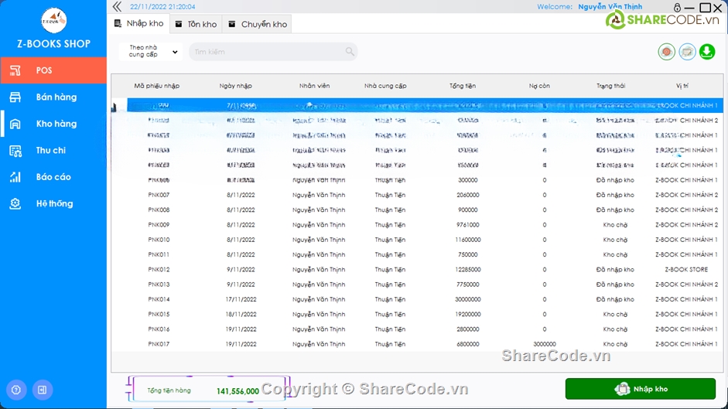The height and width of the screenshot is (409, 728).
Task: Click the user name Nguyễn Văn Thịnh
Action: (x=610, y=6)
